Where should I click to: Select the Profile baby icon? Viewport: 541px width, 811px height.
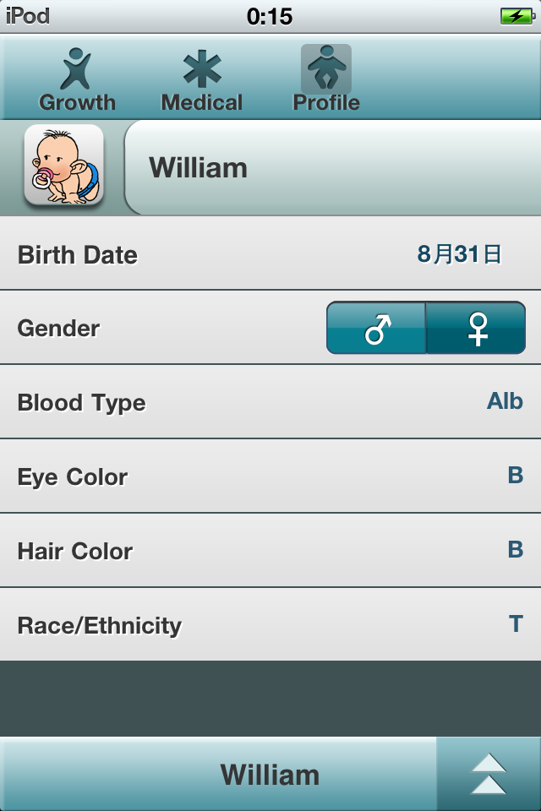point(326,68)
